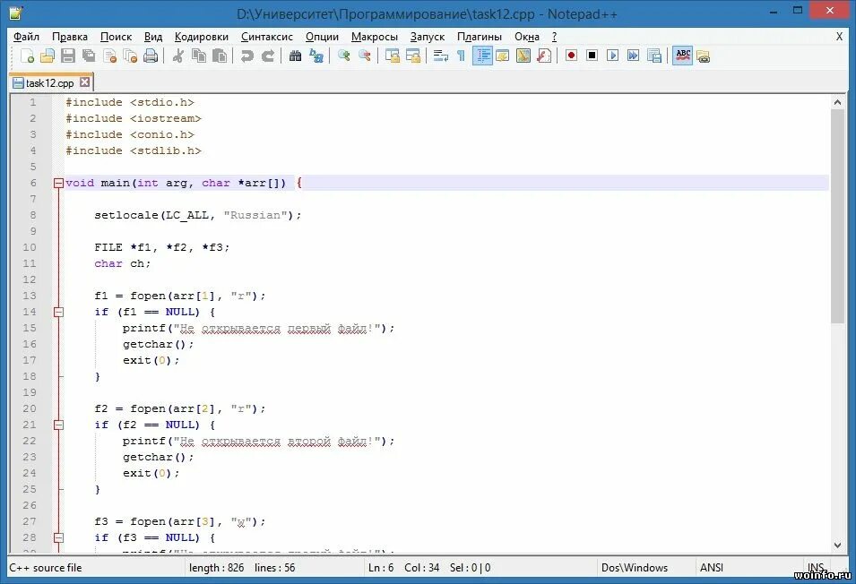Open the Запуск menu
The image size is (856, 584).
coord(428,37)
